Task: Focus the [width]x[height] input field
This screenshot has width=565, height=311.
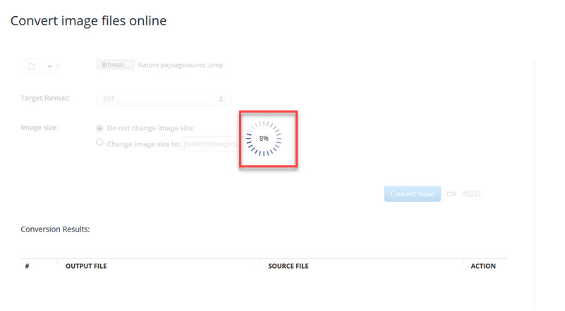Action: pyautogui.click(x=209, y=144)
